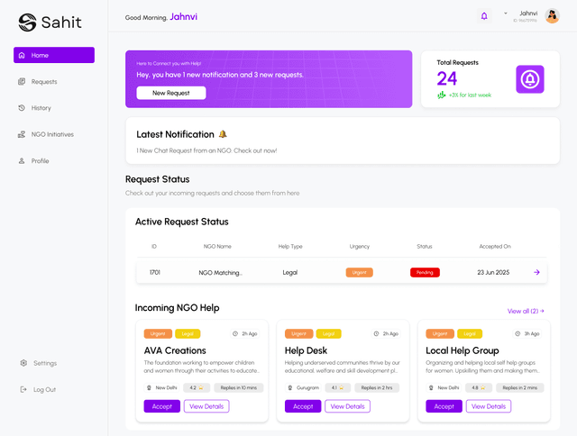The image size is (577, 436).
Task: Click the View all (2) link
Action: pos(526,311)
